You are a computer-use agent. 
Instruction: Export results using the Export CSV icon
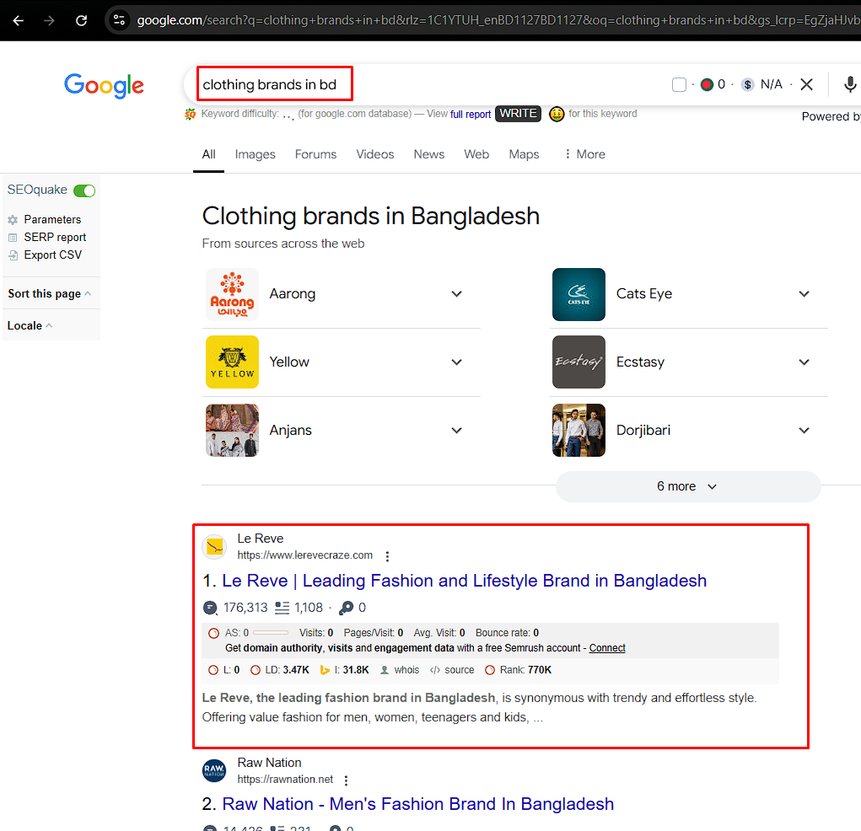(x=12, y=254)
